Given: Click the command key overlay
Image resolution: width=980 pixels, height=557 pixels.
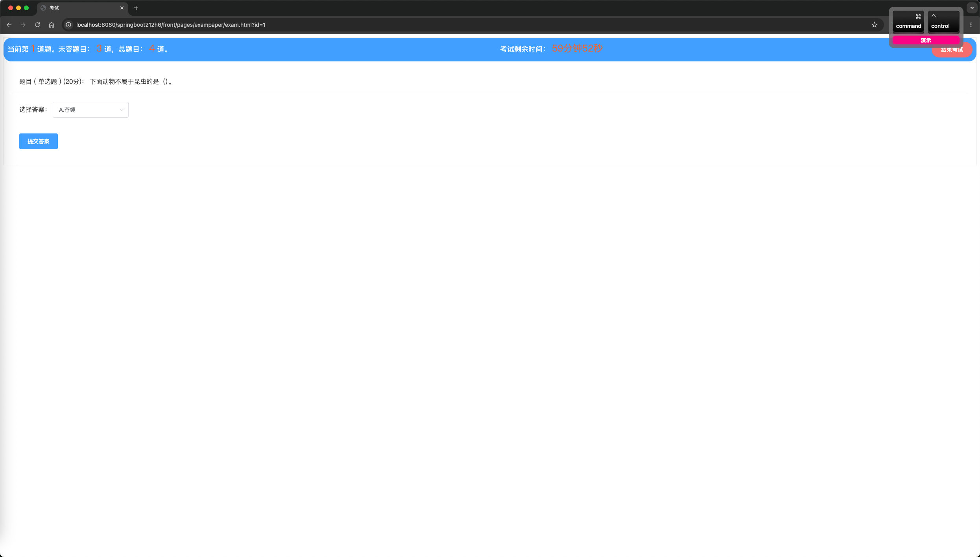Looking at the screenshot, I should tap(908, 21).
